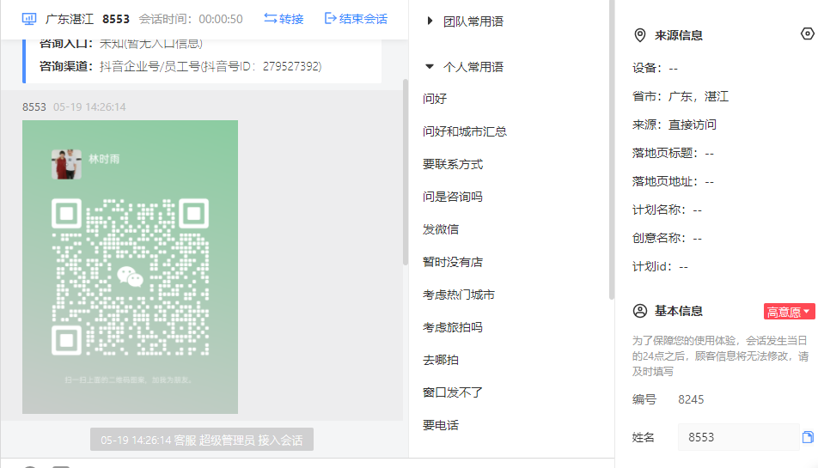The height and width of the screenshot is (468, 818).
Task: Select the 考虑旅拍吗 quick phrase
Action: (x=452, y=327)
